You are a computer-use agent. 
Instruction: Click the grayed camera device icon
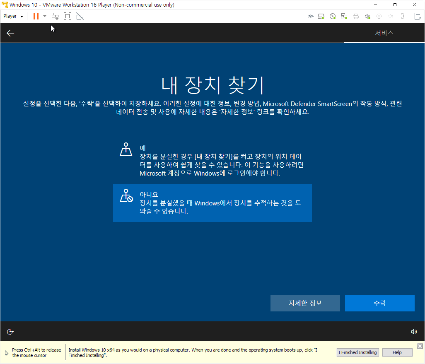click(x=379, y=16)
